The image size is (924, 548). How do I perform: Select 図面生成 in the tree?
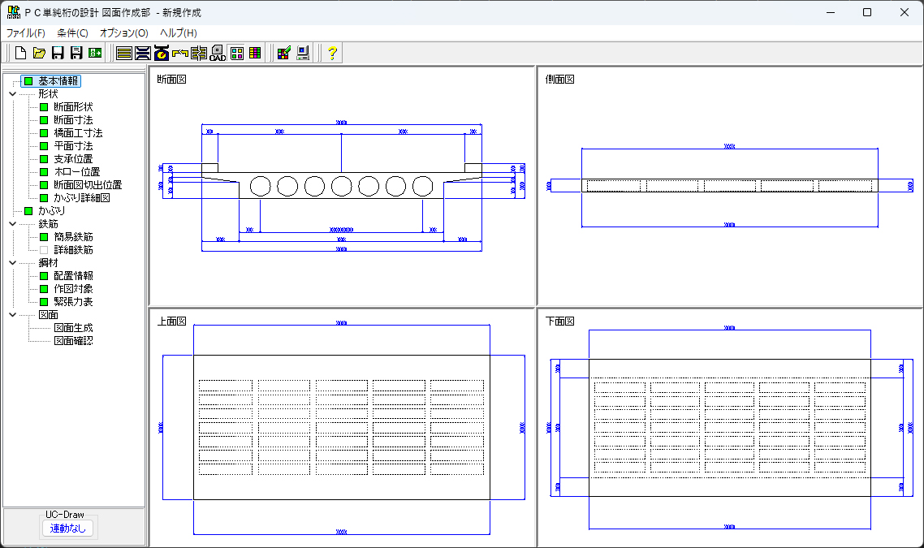tap(73, 328)
